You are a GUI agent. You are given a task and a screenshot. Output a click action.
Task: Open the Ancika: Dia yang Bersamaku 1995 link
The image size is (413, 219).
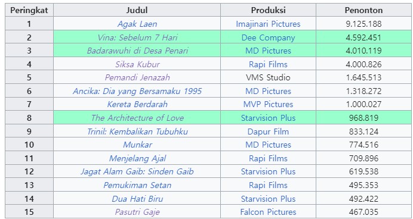[x=137, y=91]
